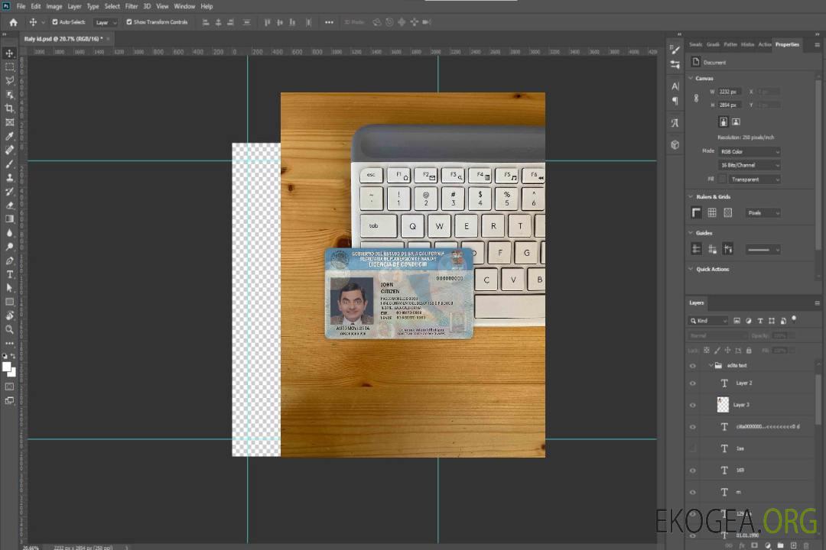Pick the Horizontal Type tool
Screen dimensions: 826x550
point(10,274)
